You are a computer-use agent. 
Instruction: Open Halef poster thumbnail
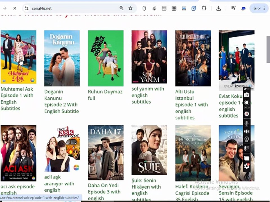193,153
